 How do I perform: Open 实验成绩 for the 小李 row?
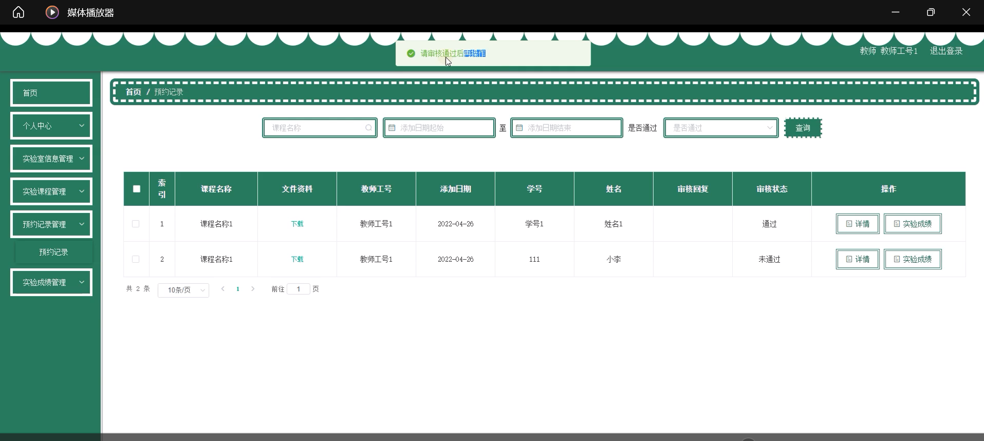pyautogui.click(x=913, y=259)
